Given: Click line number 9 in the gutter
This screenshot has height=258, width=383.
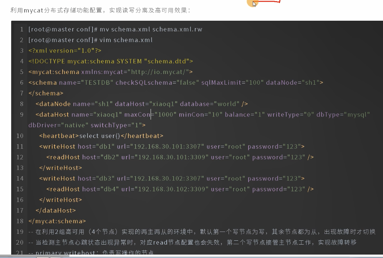Looking at the screenshot, I should (x=22, y=115).
